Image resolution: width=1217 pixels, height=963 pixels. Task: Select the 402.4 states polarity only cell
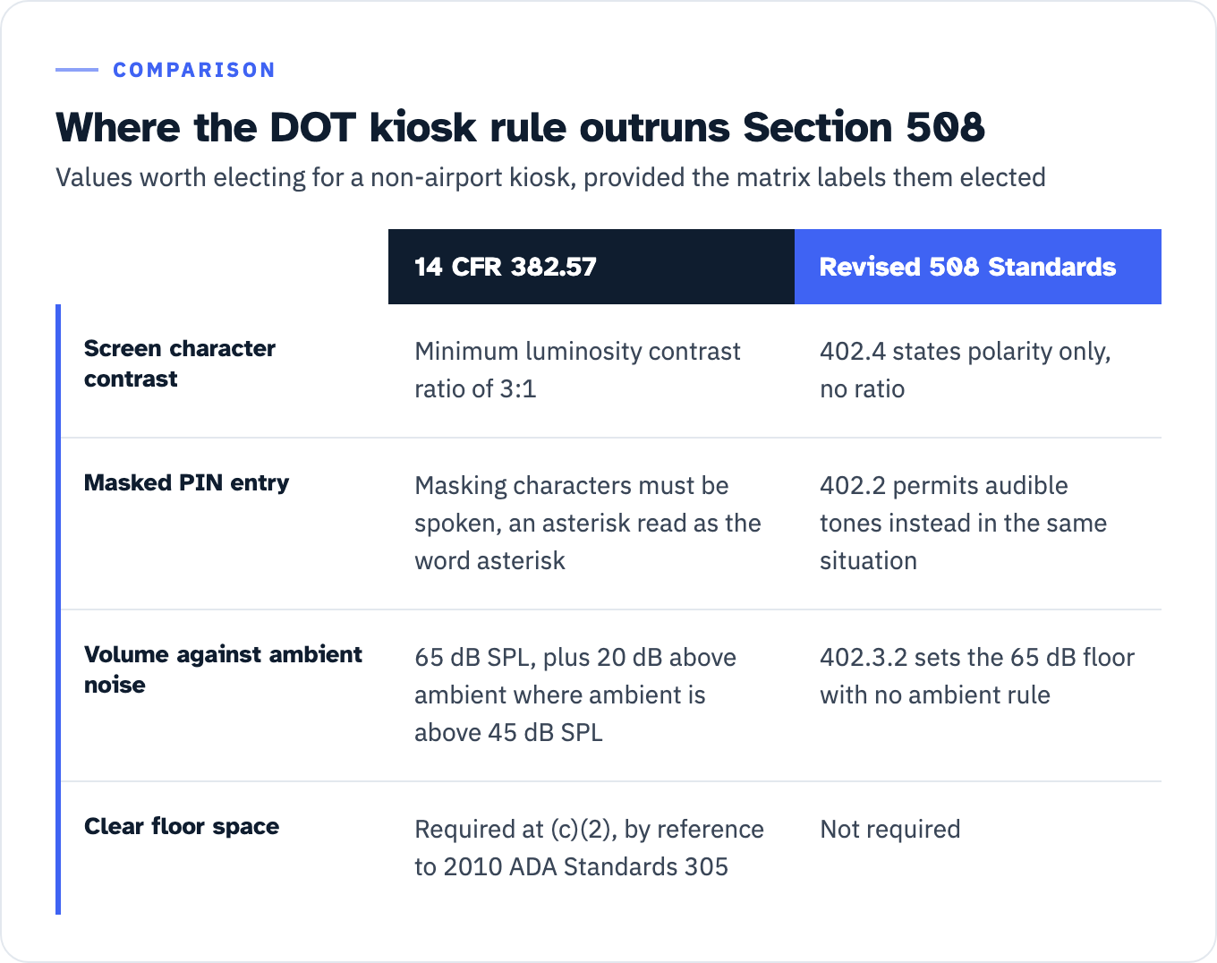[x=966, y=370]
